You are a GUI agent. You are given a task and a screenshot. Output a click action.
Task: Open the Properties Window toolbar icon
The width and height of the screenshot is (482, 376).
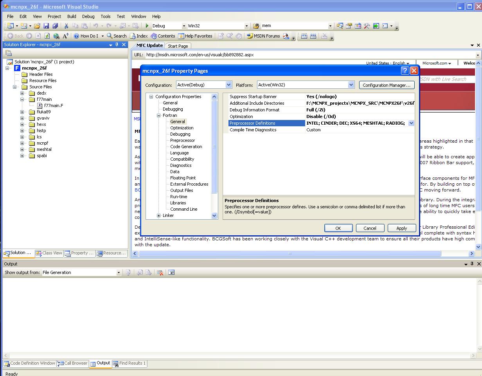349,26
